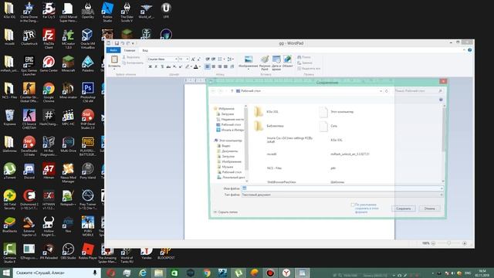This screenshot has height=278, width=494.
Task: Expand the file type combo box
Action: [x=342, y=195]
